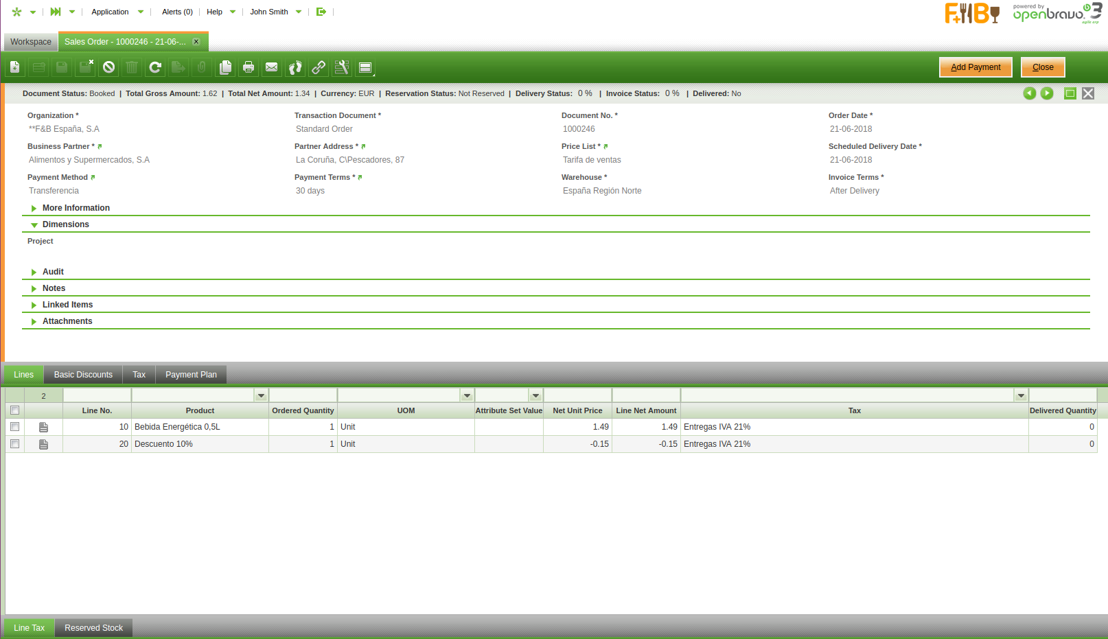The height and width of the screenshot is (639, 1108).
Task: Open edit form for Bebida Energética line
Action: (x=43, y=427)
